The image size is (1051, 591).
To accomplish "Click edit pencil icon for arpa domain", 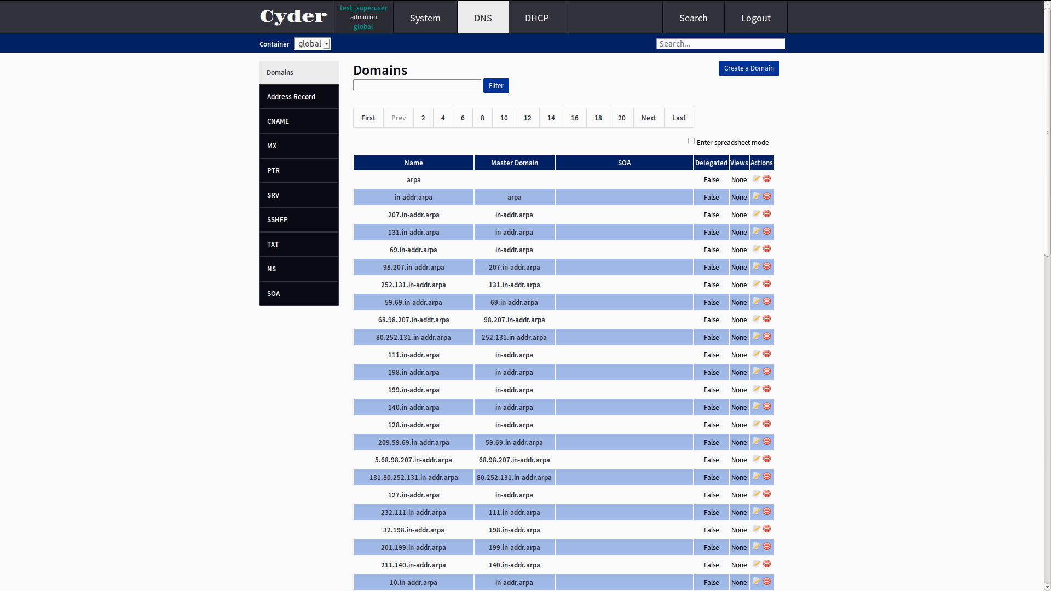I will click(756, 179).
